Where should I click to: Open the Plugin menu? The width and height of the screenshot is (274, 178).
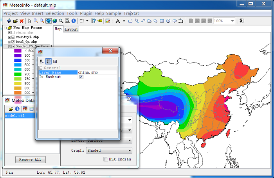pos(86,13)
